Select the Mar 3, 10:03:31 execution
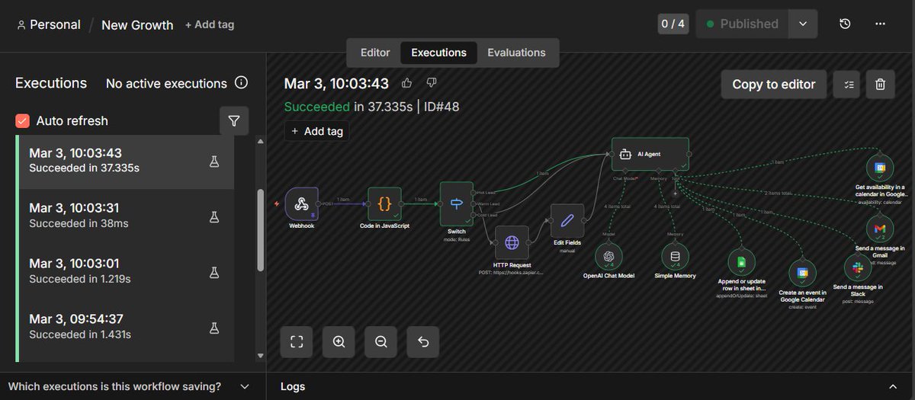 125,216
